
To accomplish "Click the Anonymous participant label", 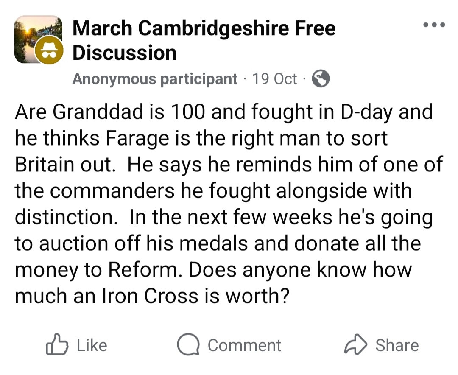I will click(155, 79).
